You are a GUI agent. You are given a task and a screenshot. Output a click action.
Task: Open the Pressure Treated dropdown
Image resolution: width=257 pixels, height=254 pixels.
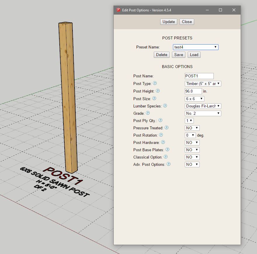tap(192, 128)
